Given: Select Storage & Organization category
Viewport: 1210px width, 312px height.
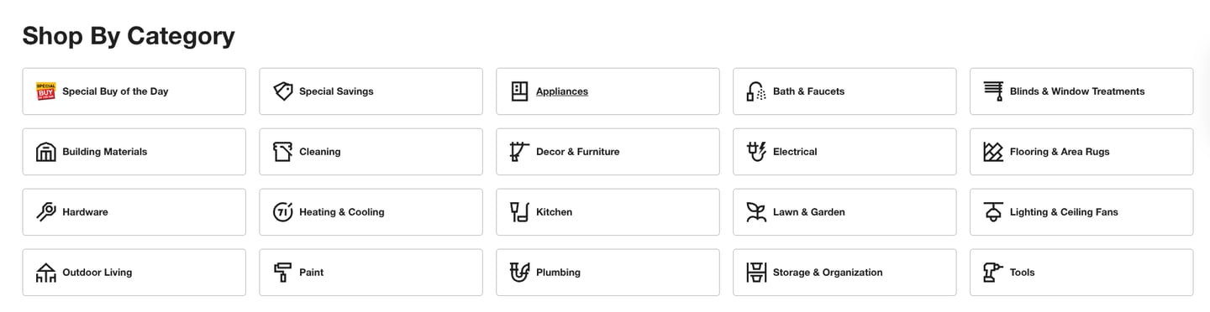Looking at the screenshot, I should (x=844, y=273).
